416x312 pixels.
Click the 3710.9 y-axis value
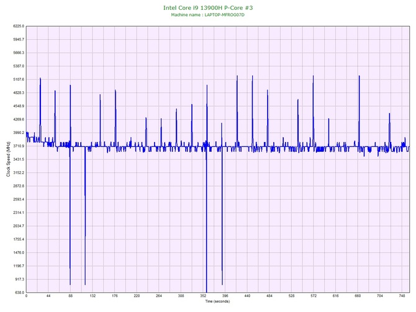19,146
